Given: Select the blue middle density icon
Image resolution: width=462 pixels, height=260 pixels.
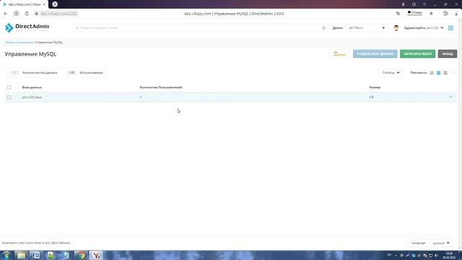Looking at the screenshot, I should (438, 73).
